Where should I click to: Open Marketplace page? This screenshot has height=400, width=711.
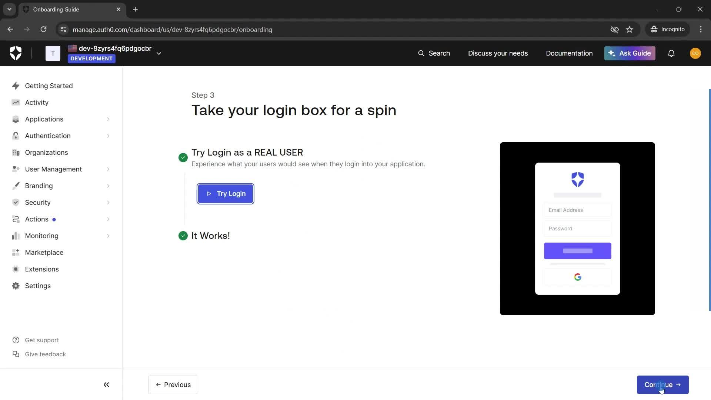pos(44,253)
